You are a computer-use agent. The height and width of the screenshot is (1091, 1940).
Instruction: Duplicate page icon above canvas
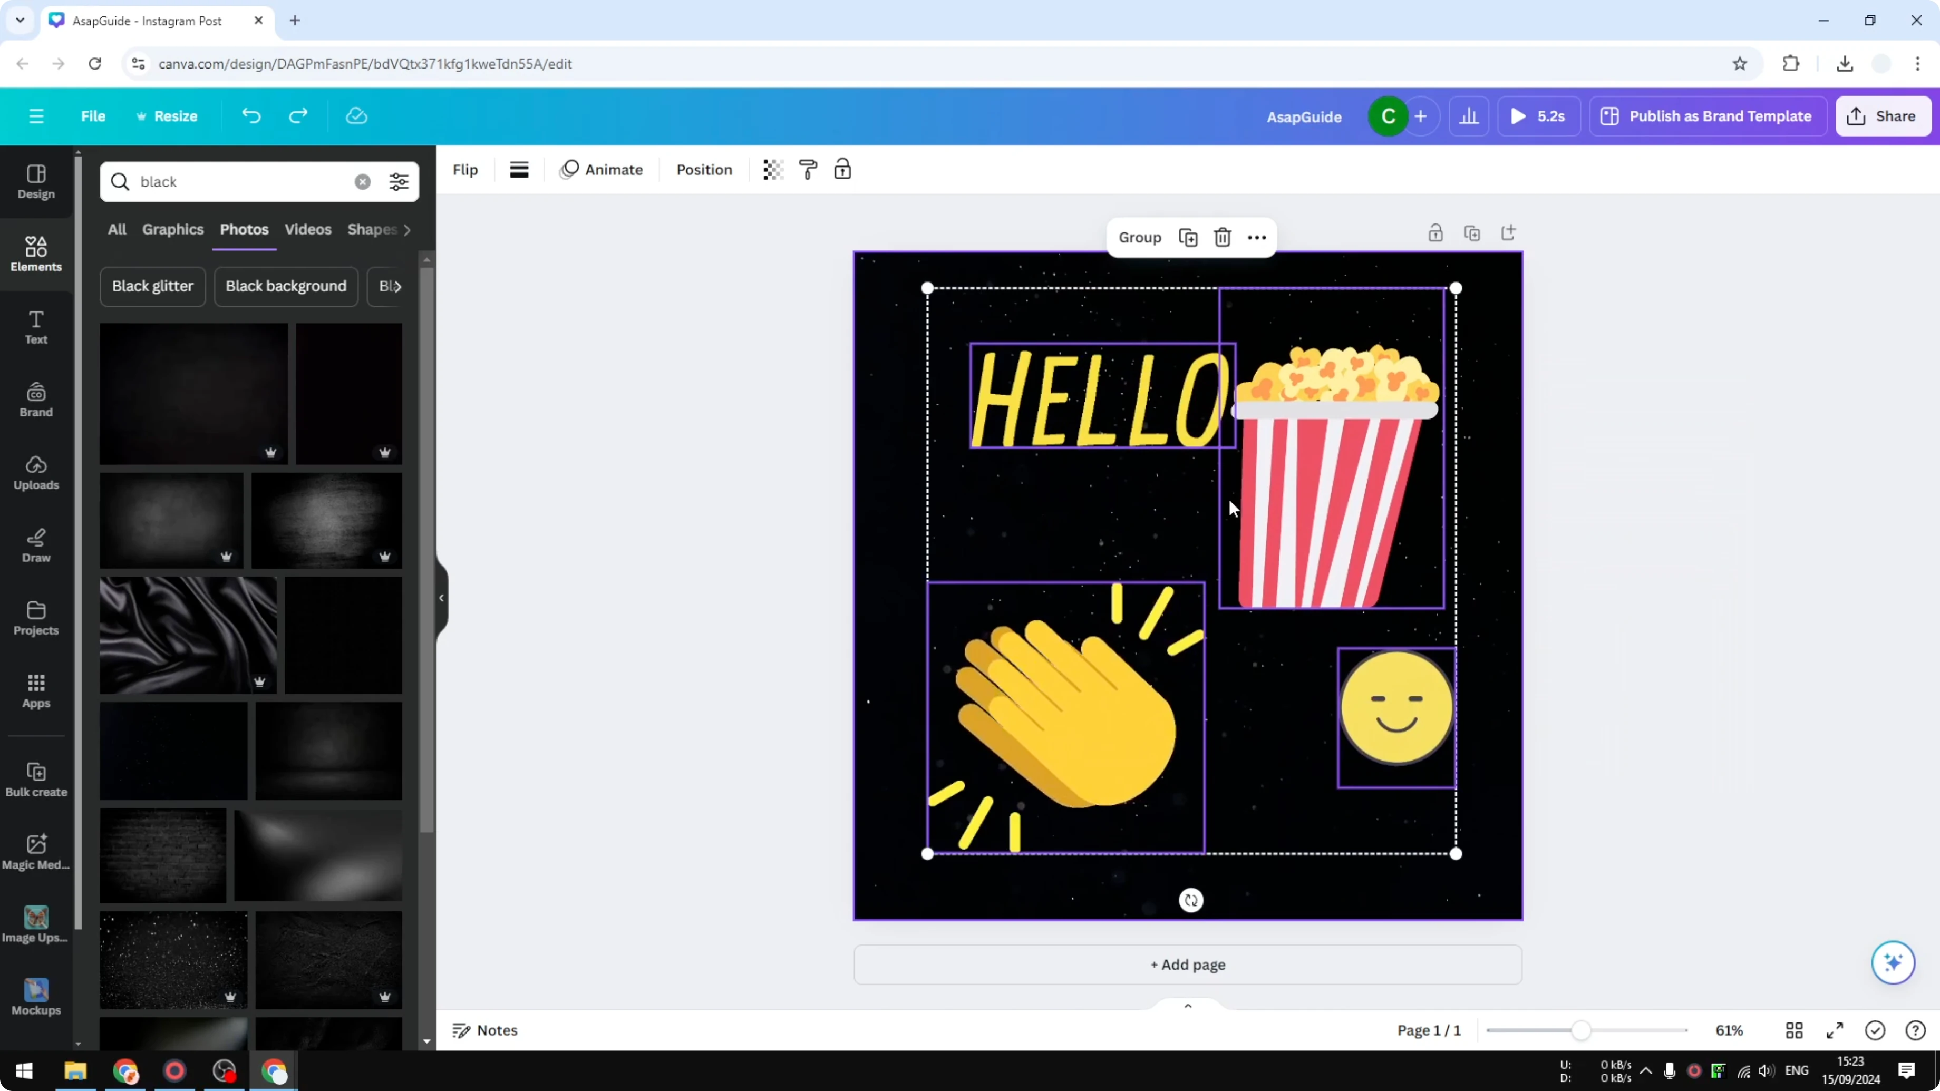click(x=1471, y=232)
